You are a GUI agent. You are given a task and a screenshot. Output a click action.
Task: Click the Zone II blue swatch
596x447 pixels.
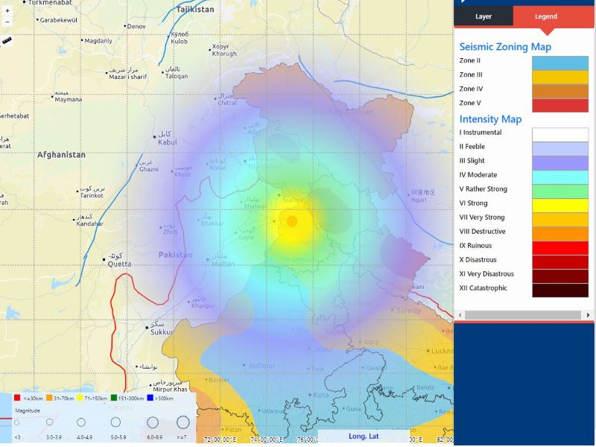point(559,62)
